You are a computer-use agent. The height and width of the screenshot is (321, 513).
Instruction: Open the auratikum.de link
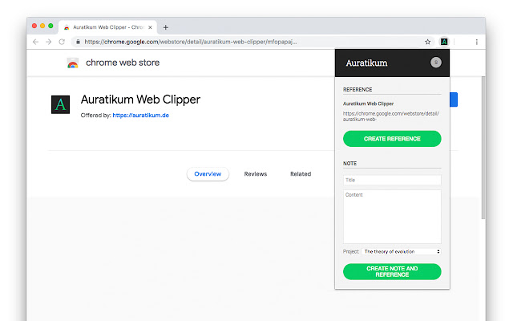pos(141,116)
